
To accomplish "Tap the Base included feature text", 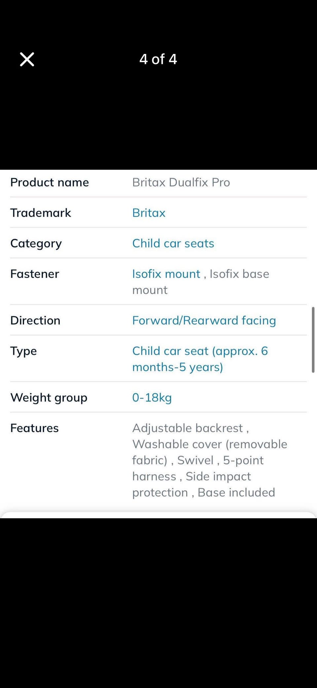I will (x=236, y=492).
